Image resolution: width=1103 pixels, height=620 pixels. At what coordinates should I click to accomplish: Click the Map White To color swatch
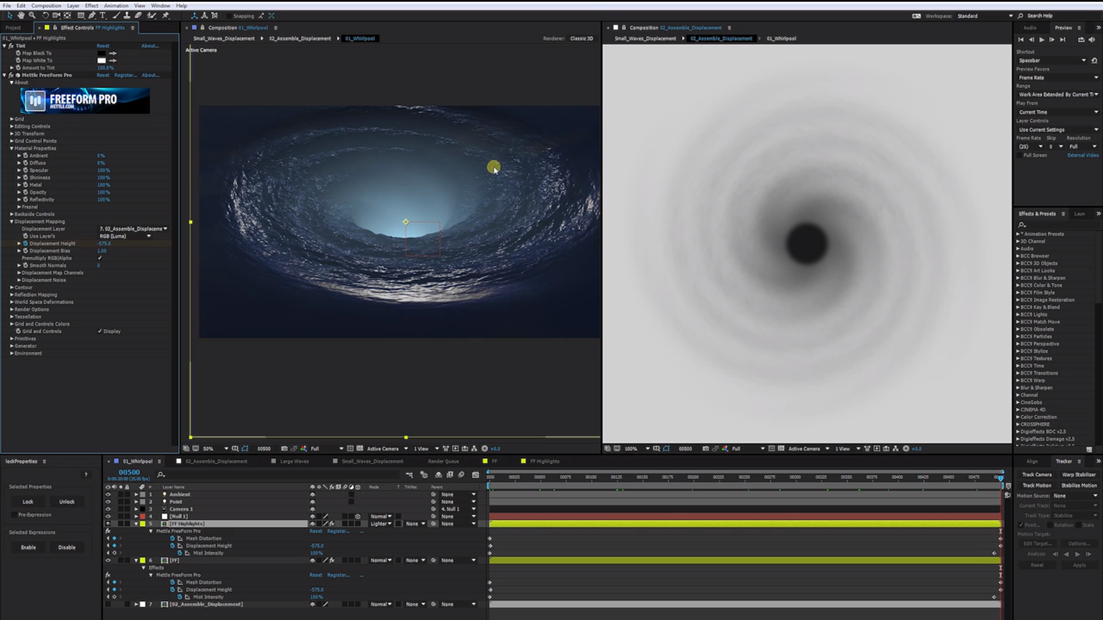pyautogui.click(x=102, y=60)
